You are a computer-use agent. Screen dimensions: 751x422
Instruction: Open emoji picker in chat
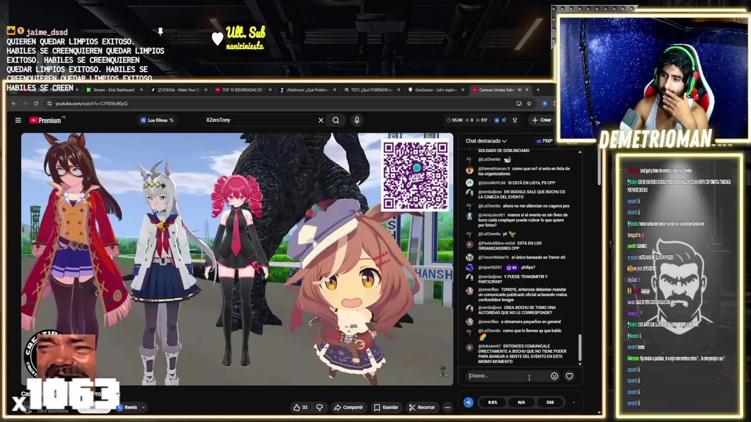pos(554,376)
